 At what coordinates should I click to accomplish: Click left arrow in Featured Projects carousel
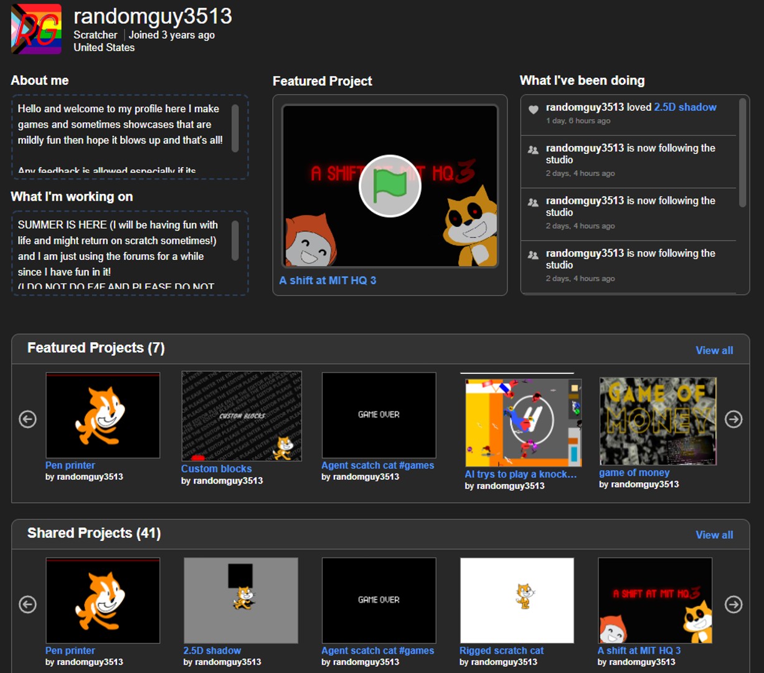pos(28,419)
